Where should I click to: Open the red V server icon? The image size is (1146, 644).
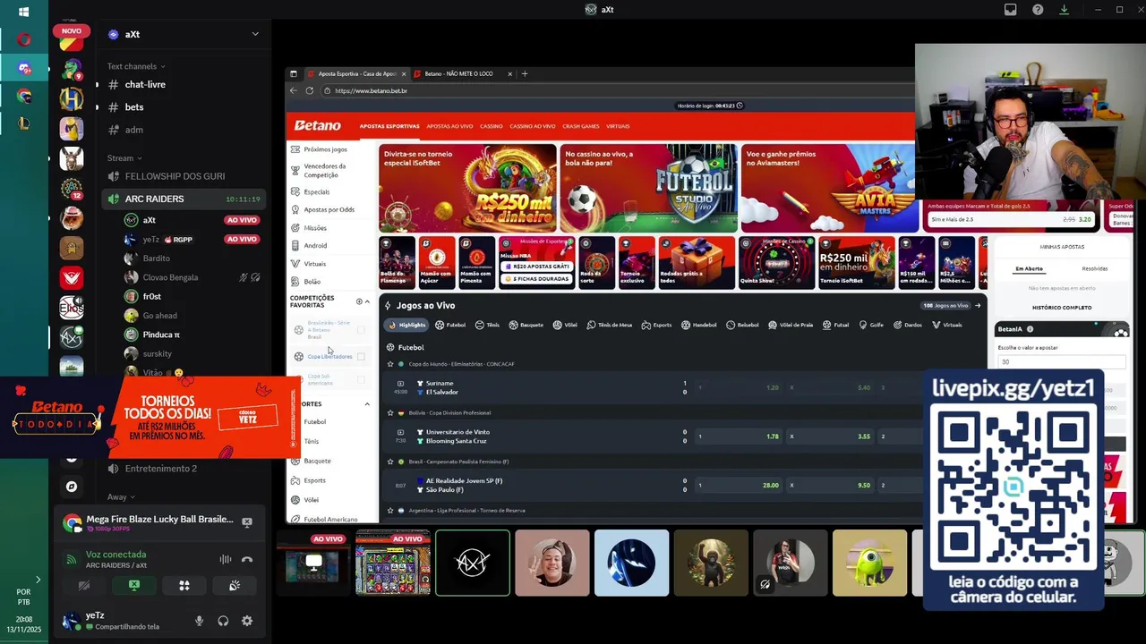coord(72,278)
